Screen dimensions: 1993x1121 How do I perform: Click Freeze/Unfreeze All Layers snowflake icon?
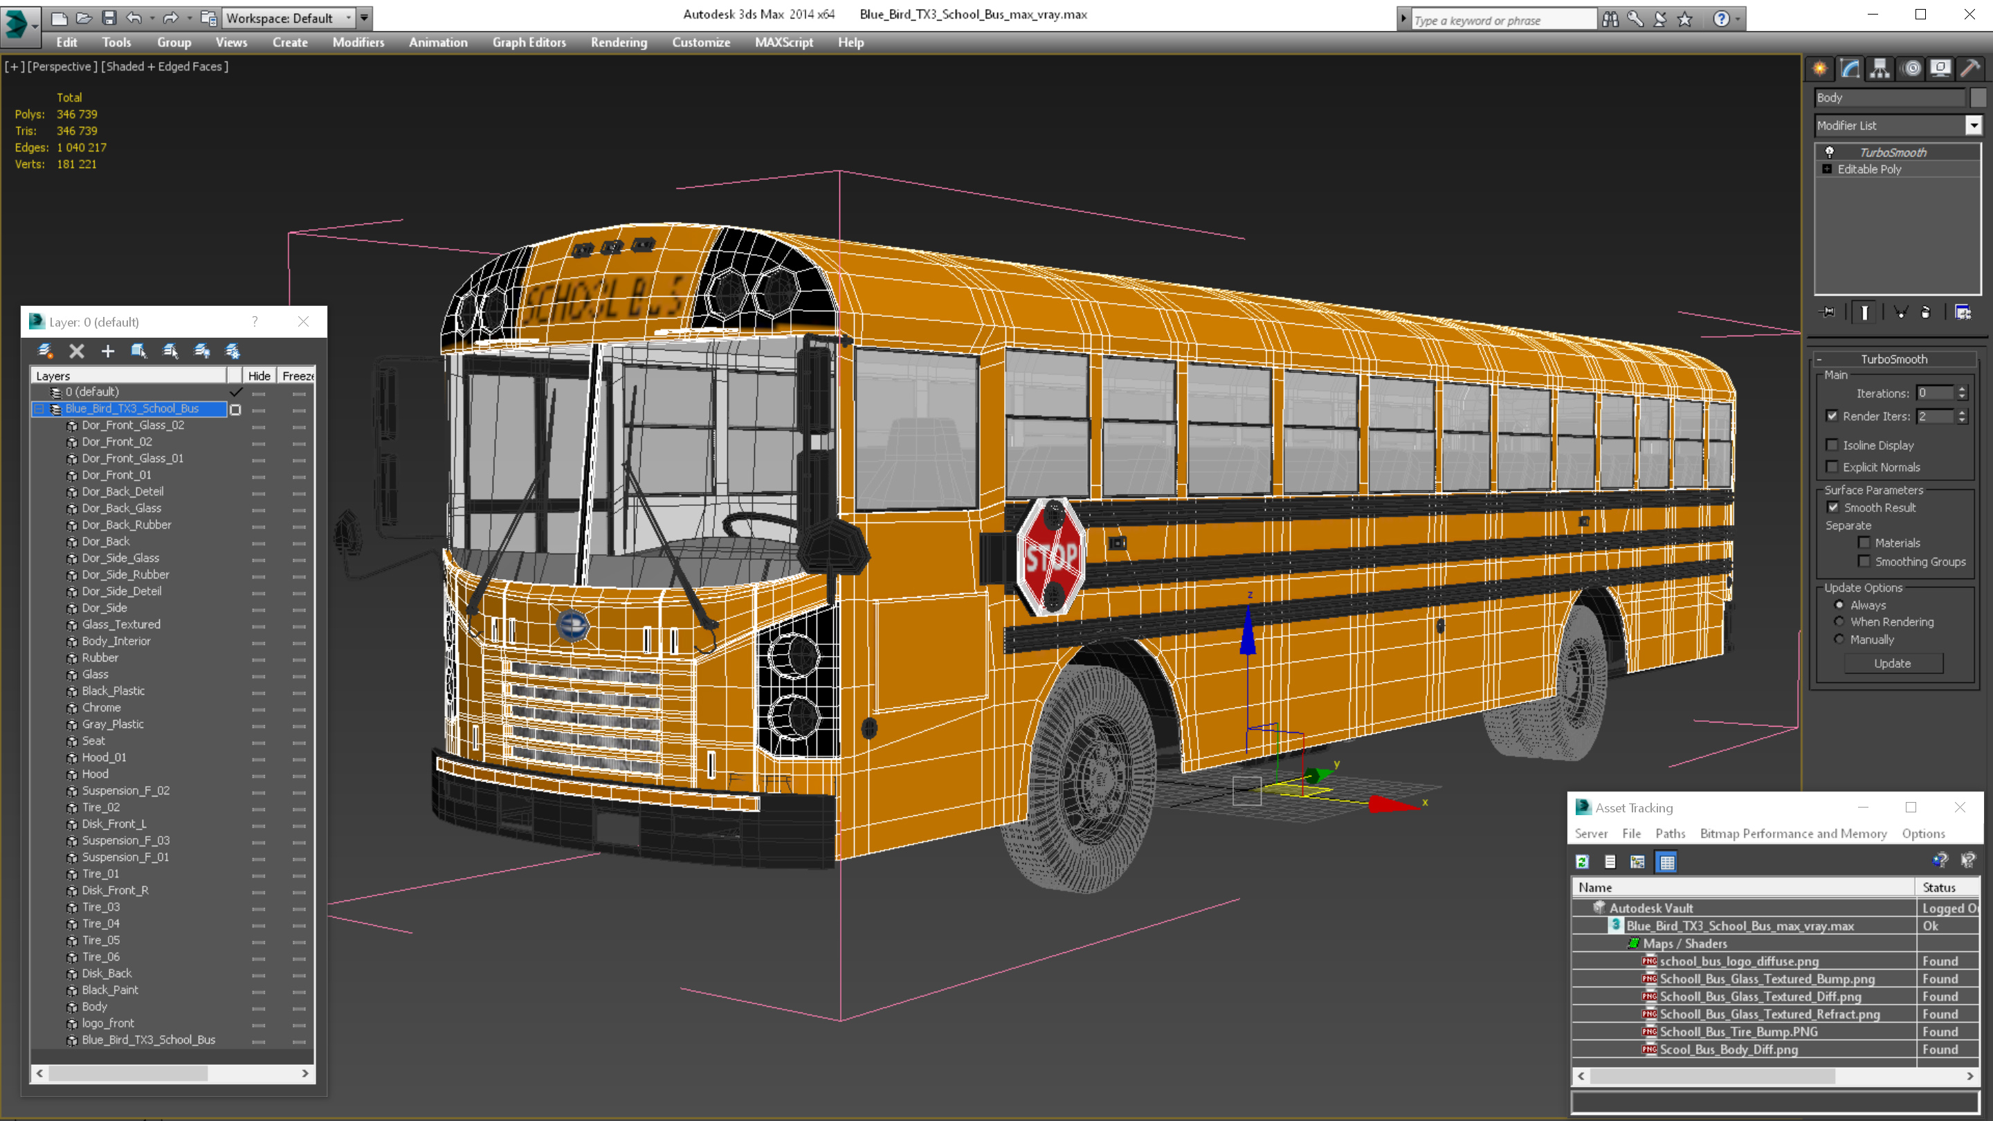pos(233,352)
